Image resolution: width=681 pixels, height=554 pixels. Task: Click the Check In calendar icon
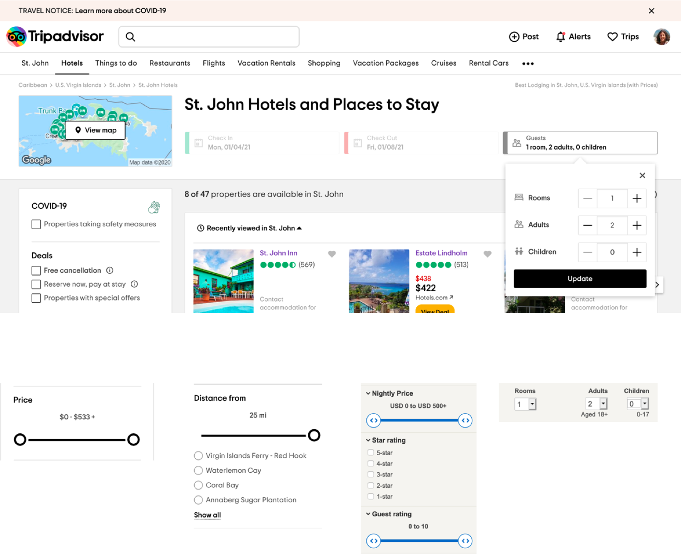[198, 143]
